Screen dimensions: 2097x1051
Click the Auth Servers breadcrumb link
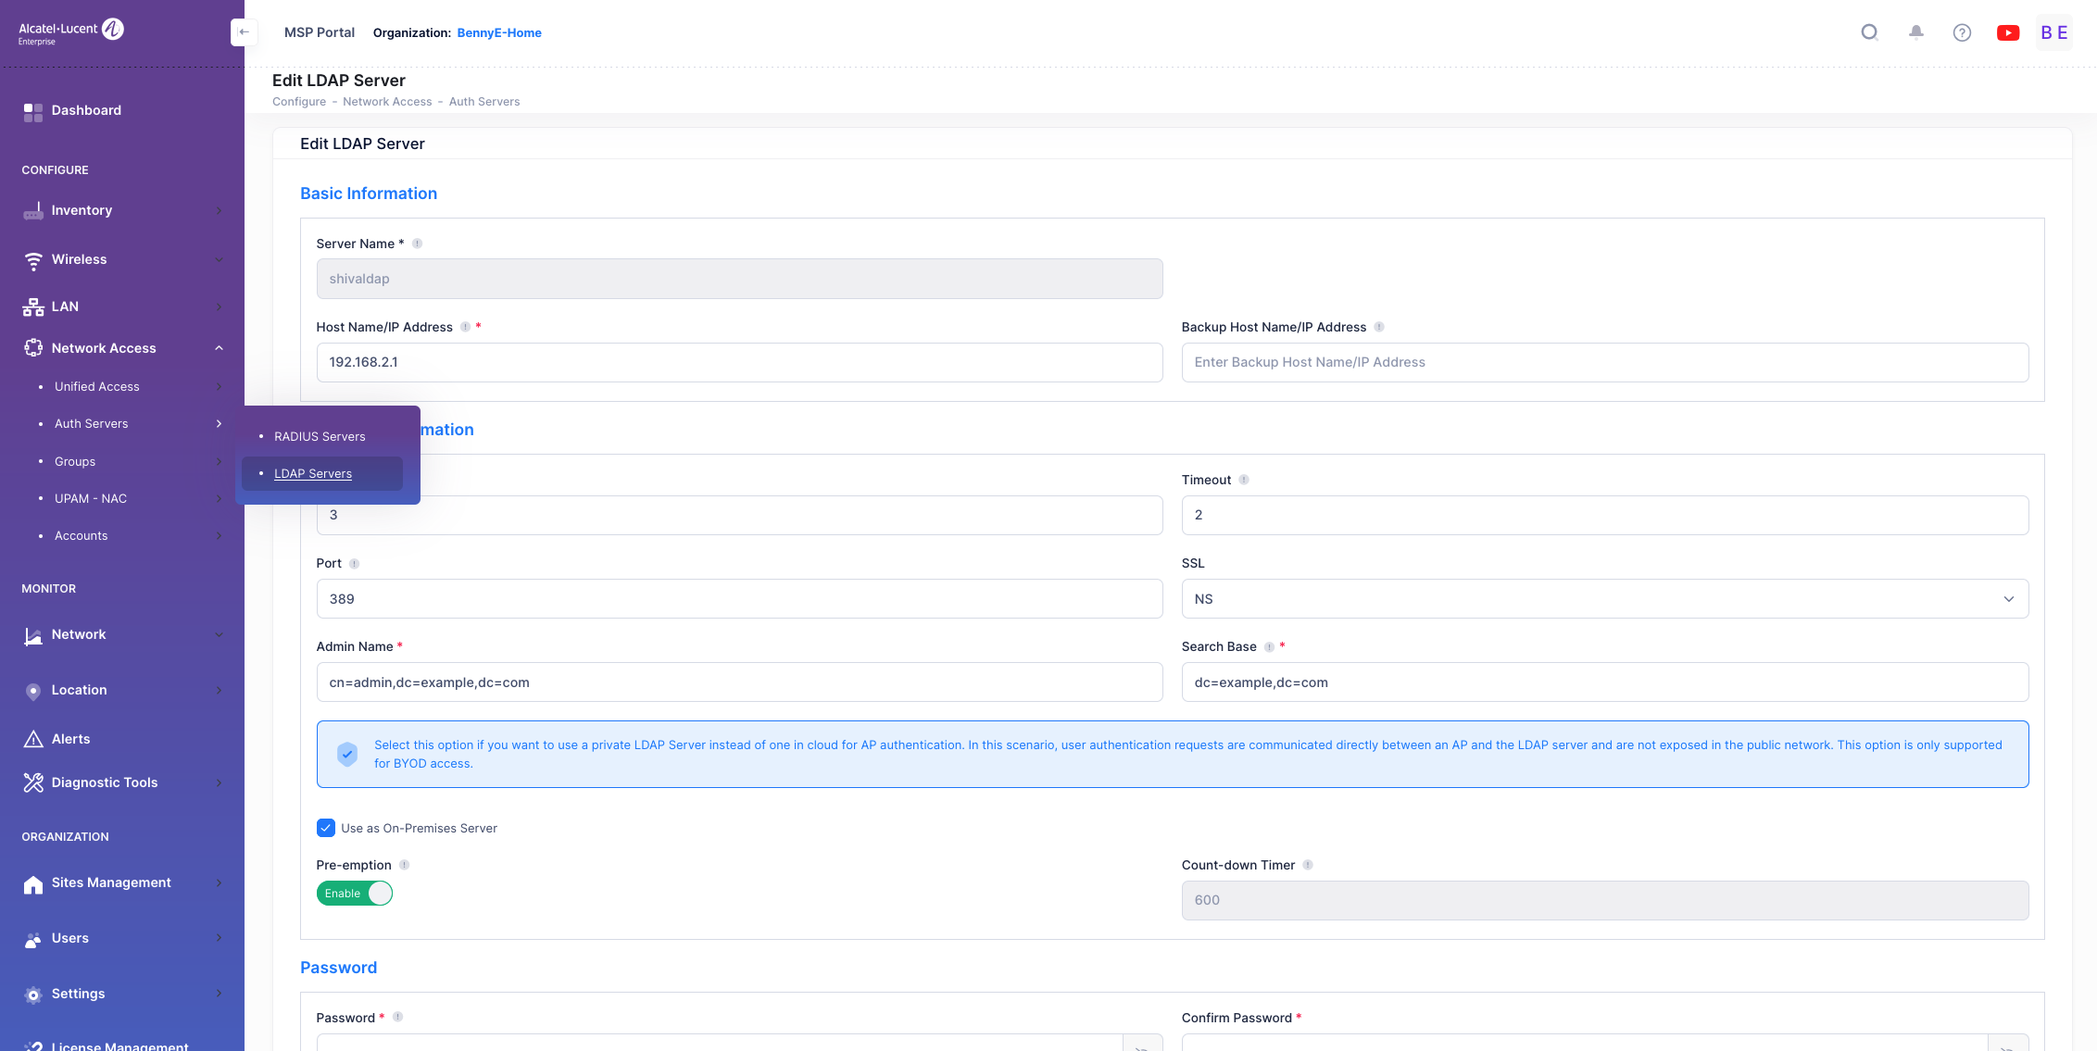(483, 102)
